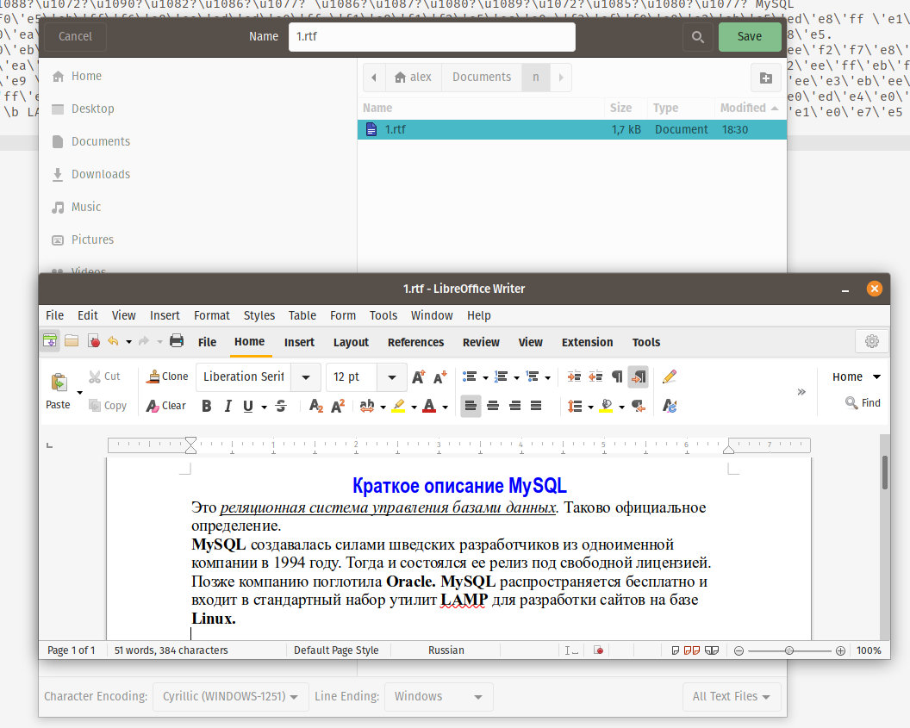Toggle justified paragraph alignment

coord(536,406)
